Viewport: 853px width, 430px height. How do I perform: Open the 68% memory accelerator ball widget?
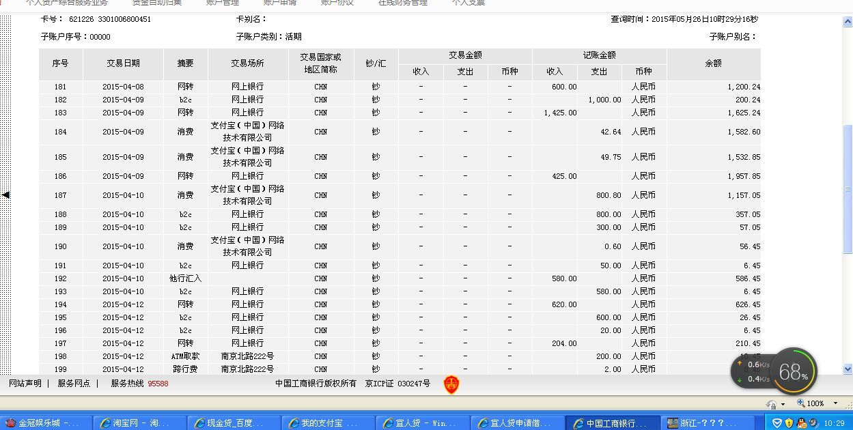794,371
